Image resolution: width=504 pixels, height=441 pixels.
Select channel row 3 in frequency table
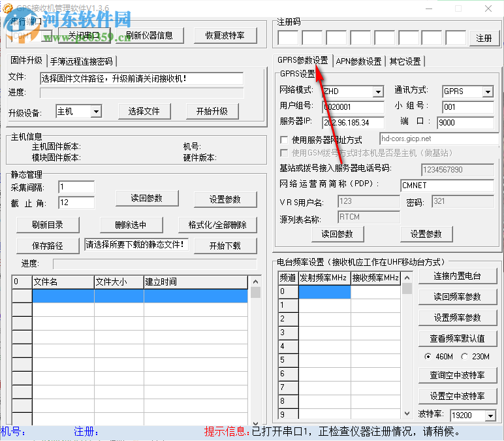[288, 333]
